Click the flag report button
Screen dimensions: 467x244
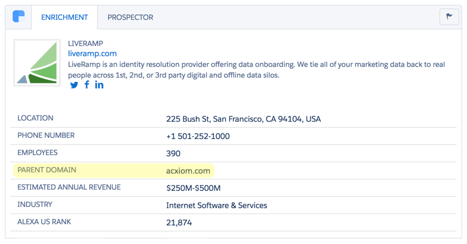point(449,17)
